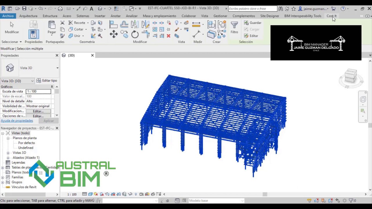Click Editar for Modificaciones de visibilidad
The image size is (372, 209).
click(x=38, y=111)
